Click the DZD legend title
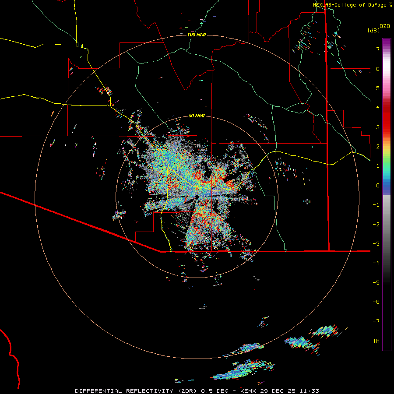 click(x=385, y=26)
